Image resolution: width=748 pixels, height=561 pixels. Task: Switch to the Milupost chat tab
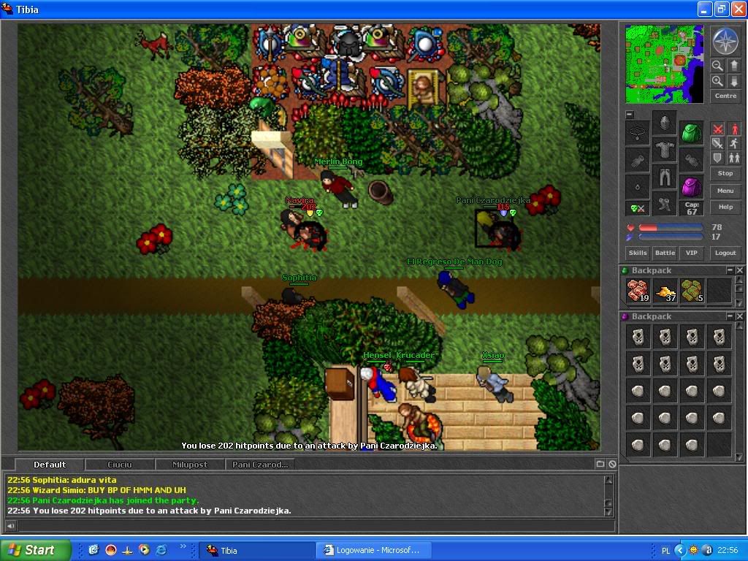190,465
